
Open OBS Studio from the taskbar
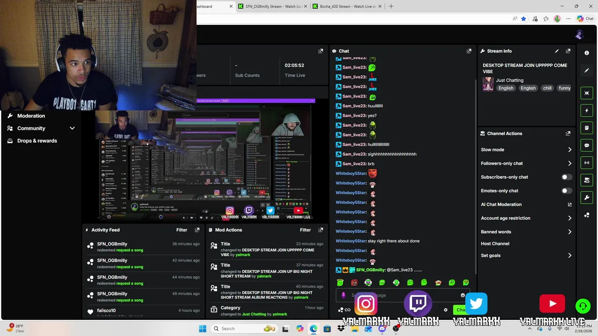coord(396,329)
